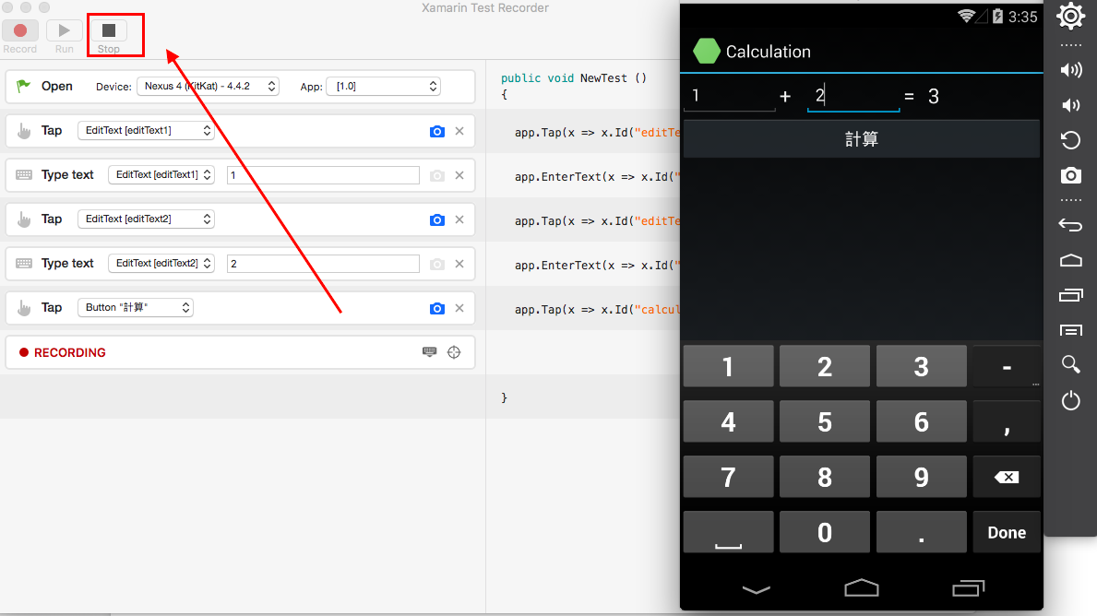Remove the Type text editText2 step
The height and width of the screenshot is (616, 1097).
coord(459,264)
